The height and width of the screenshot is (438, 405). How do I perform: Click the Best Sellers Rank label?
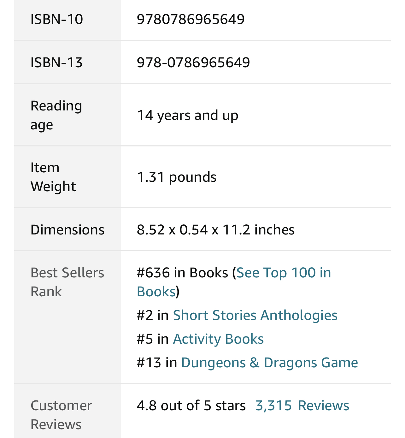tap(67, 282)
